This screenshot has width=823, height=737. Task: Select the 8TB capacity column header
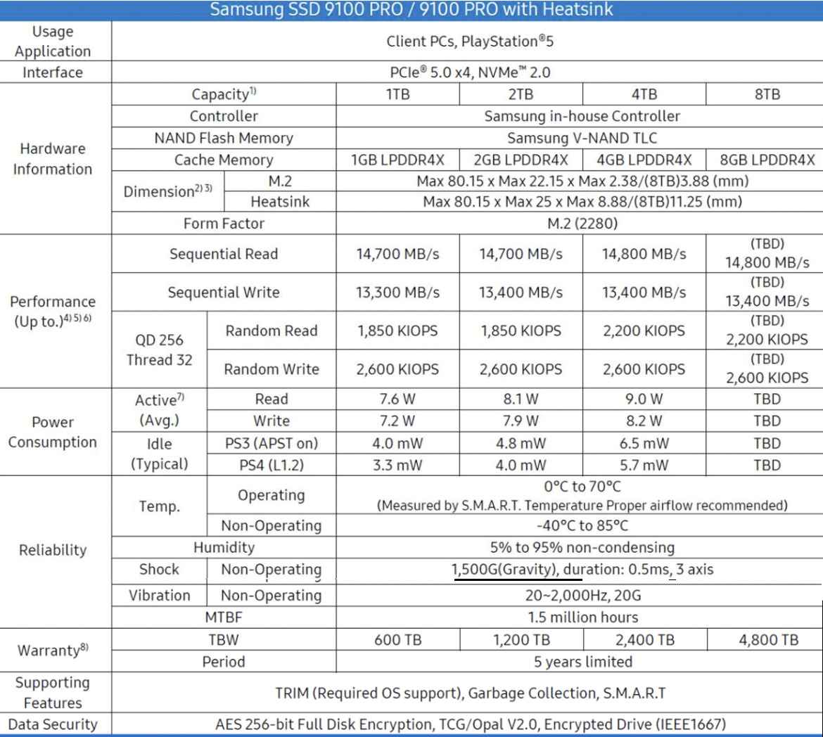(767, 94)
